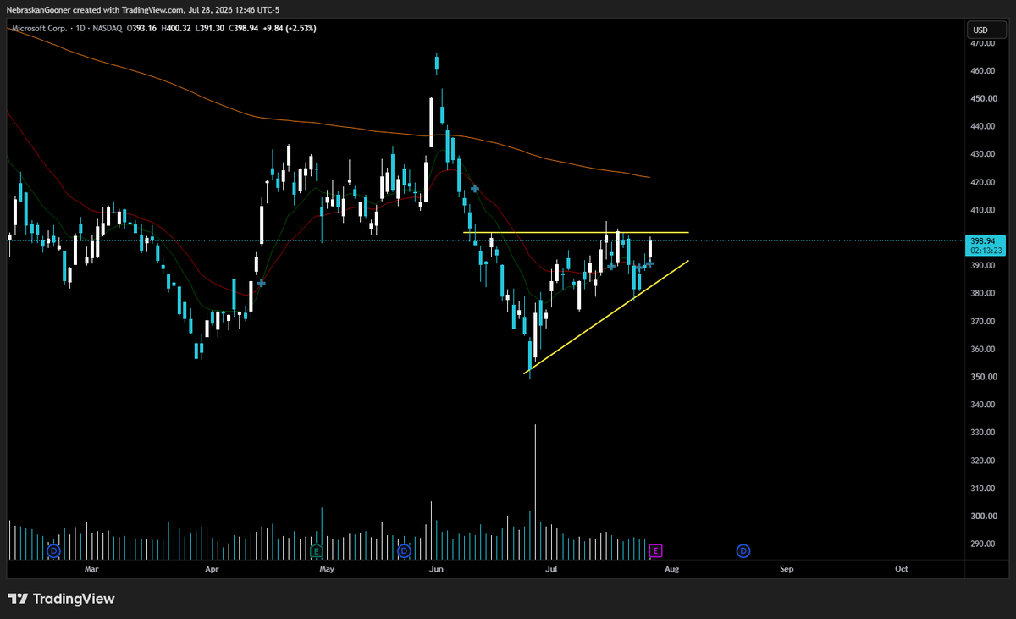Screen dimensions: 1016x619
Task: Click the dividend marker between Aug and Sep
Action: [x=743, y=550]
